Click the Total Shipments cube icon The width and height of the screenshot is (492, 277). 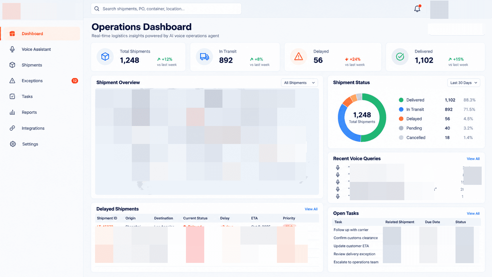tap(105, 57)
